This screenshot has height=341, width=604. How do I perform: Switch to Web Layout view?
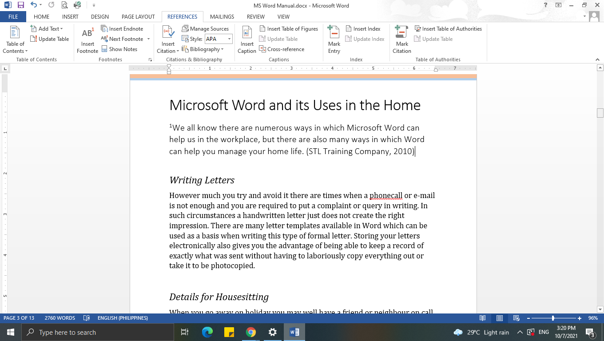click(x=516, y=318)
